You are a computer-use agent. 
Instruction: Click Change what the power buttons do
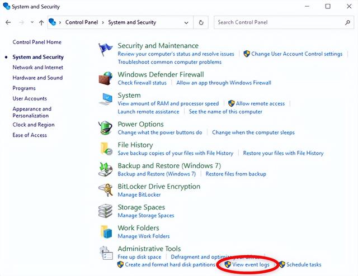pos(160,132)
